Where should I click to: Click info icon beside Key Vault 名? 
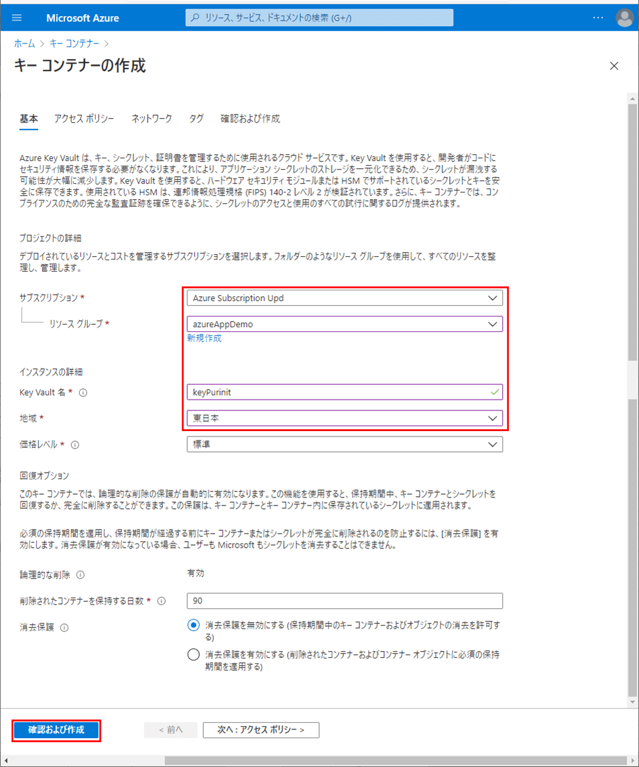point(83,393)
